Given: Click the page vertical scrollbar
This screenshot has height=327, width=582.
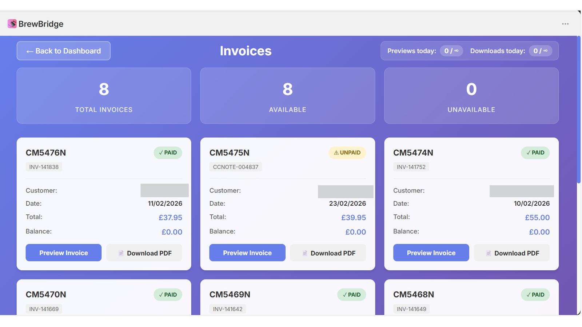Looking at the screenshot, I should click(x=579, y=109).
